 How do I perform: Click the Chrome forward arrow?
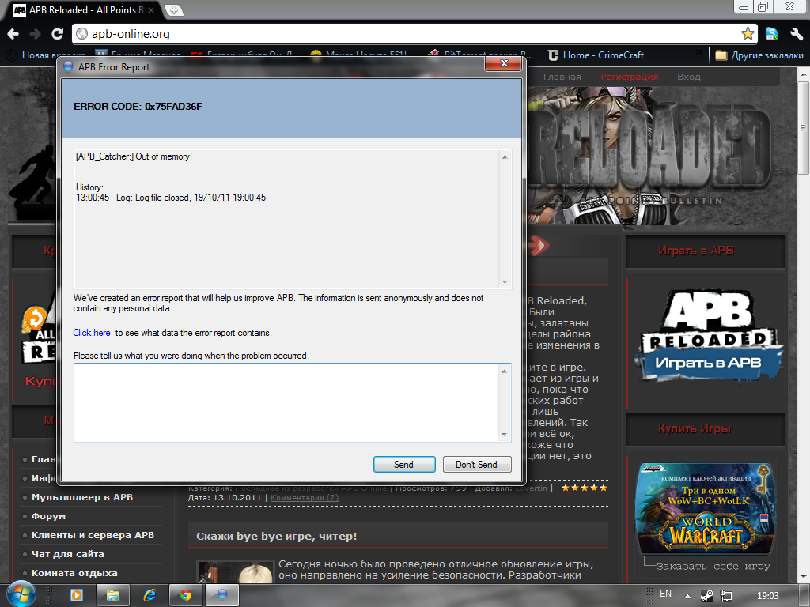(x=35, y=34)
